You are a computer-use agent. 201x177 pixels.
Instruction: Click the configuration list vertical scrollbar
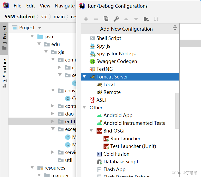pyautogui.click(x=177, y=111)
